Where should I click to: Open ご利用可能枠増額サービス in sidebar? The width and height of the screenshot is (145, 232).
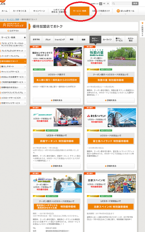[x=13, y=82]
